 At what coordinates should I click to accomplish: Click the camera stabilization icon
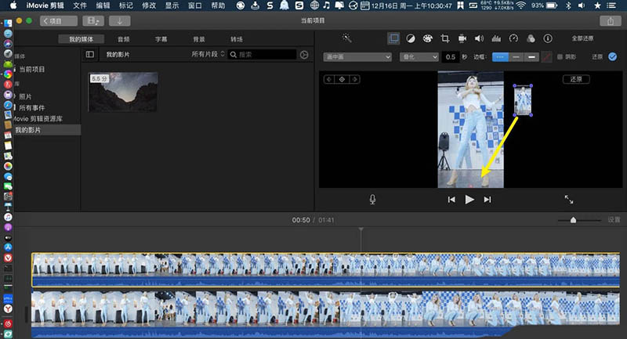pos(462,38)
